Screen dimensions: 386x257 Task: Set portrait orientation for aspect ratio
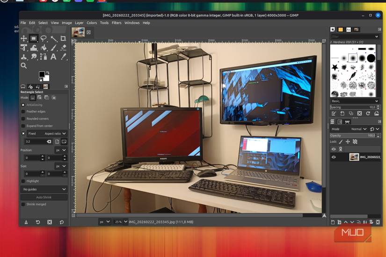coord(57,142)
